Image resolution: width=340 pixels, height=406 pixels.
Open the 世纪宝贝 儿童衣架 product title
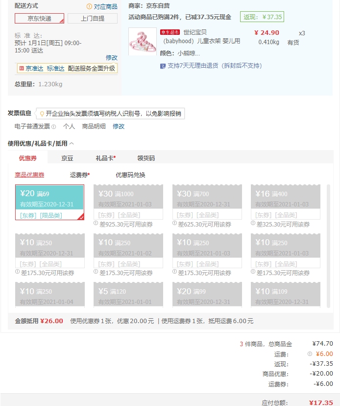coord(200,37)
